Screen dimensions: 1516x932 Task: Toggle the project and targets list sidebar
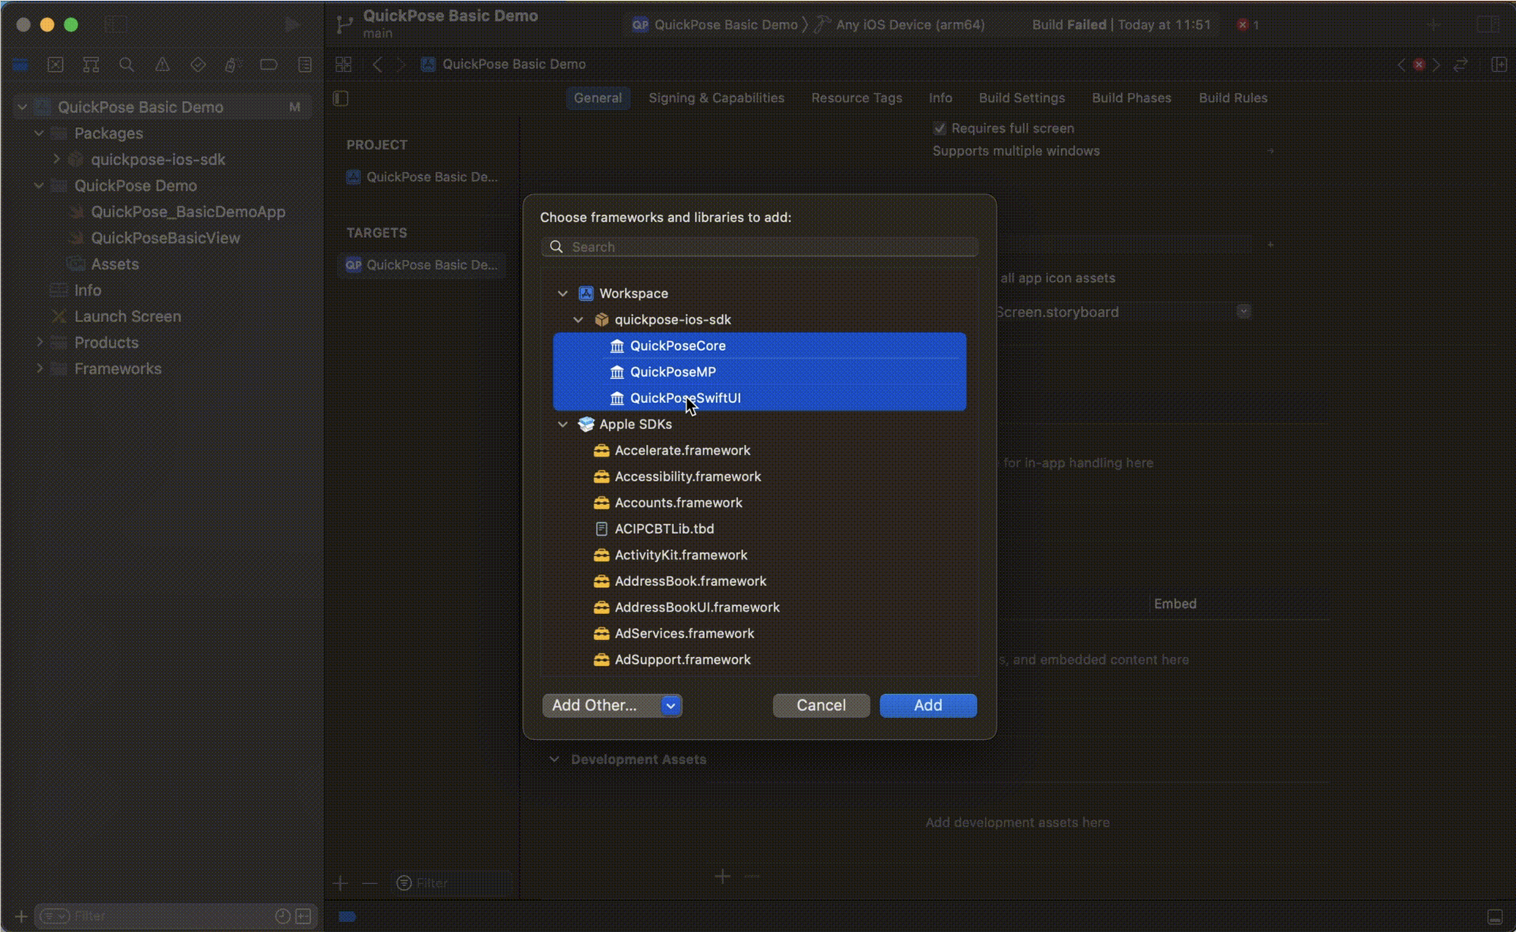pos(341,98)
